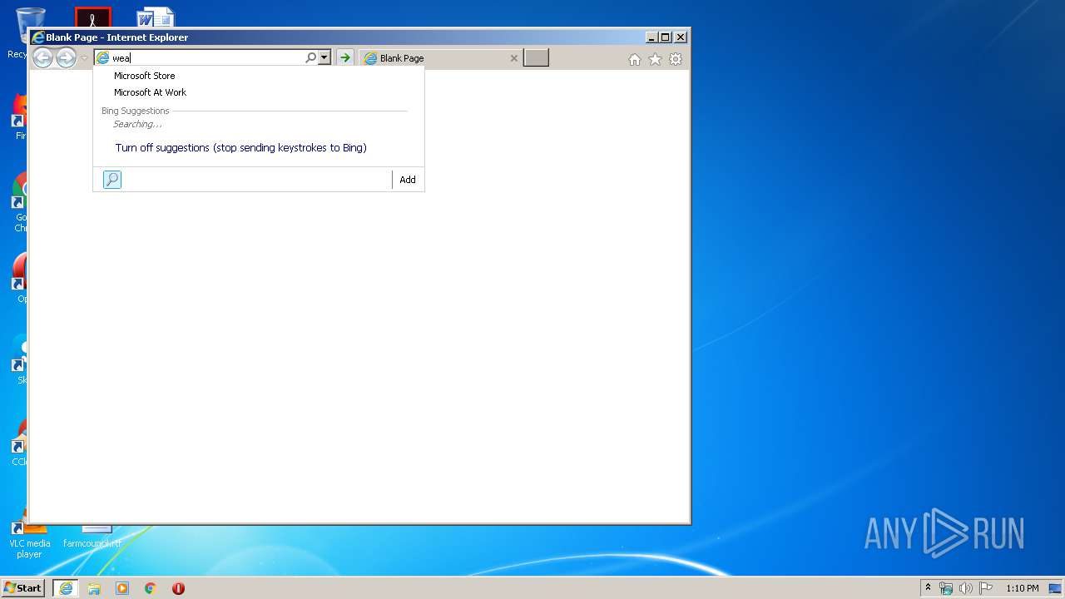Launch Windows Media Player from taskbar
The image size is (1065, 599).
(x=122, y=588)
